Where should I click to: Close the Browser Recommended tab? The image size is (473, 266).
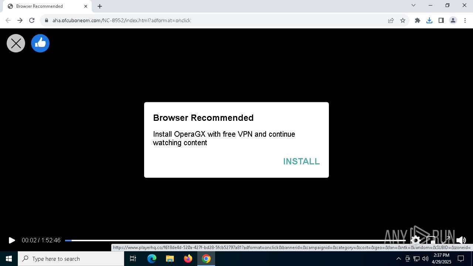click(86, 6)
